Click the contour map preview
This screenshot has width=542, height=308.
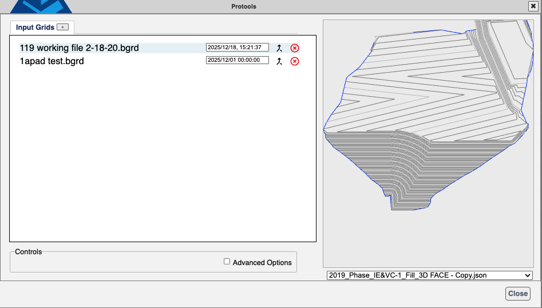pos(428,144)
